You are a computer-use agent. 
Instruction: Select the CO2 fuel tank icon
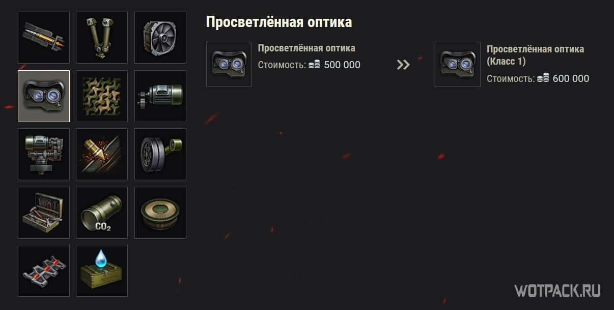click(102, 213)
